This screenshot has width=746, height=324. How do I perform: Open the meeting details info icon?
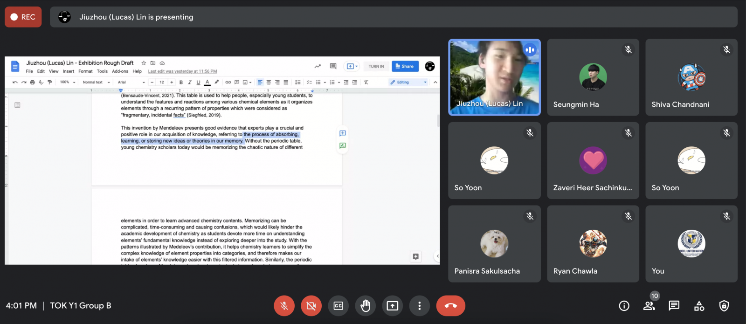coord(624,306)
